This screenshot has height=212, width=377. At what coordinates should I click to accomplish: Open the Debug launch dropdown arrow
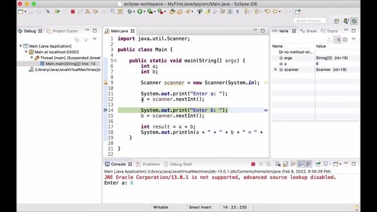[x=134, y=12]
